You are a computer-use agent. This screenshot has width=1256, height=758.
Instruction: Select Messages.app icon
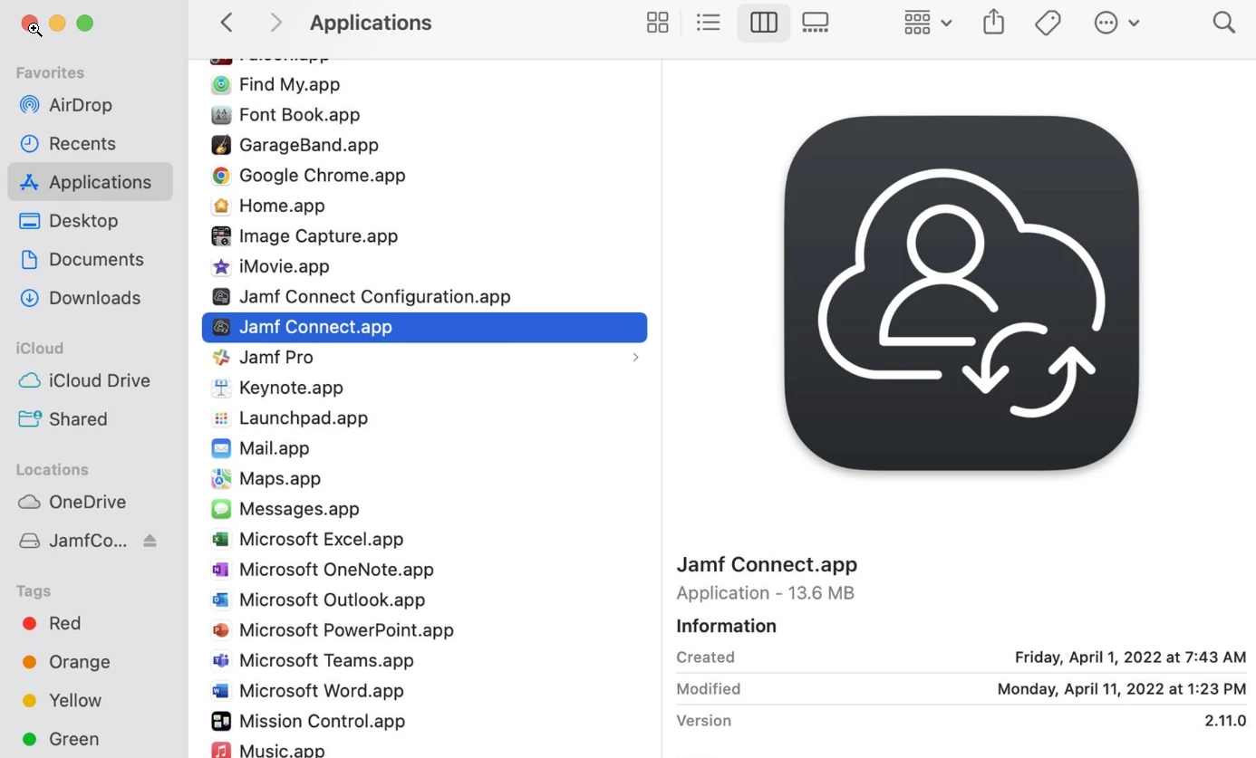click(221, 509)
